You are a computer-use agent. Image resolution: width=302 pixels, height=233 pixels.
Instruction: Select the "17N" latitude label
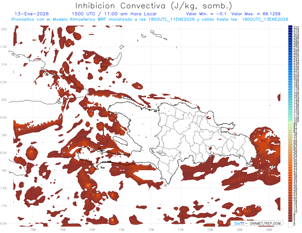4,206
